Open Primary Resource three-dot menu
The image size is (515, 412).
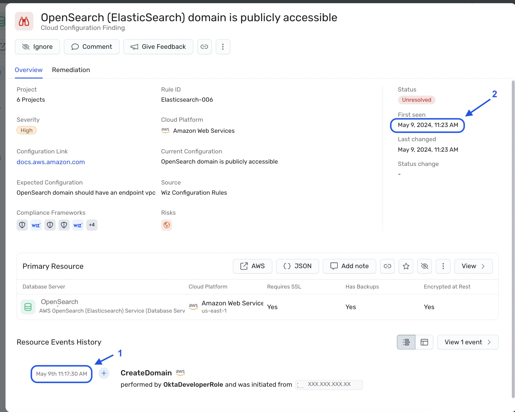click(443, 266)
